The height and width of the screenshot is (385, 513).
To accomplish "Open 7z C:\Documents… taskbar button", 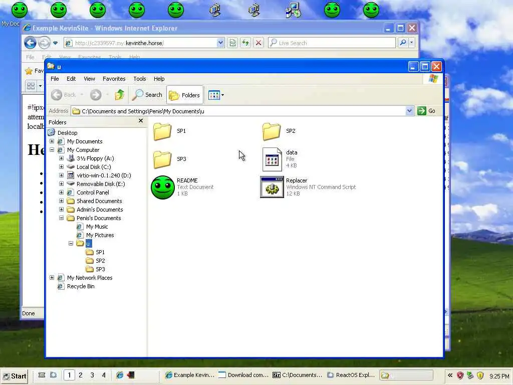I will pos(297,375).
